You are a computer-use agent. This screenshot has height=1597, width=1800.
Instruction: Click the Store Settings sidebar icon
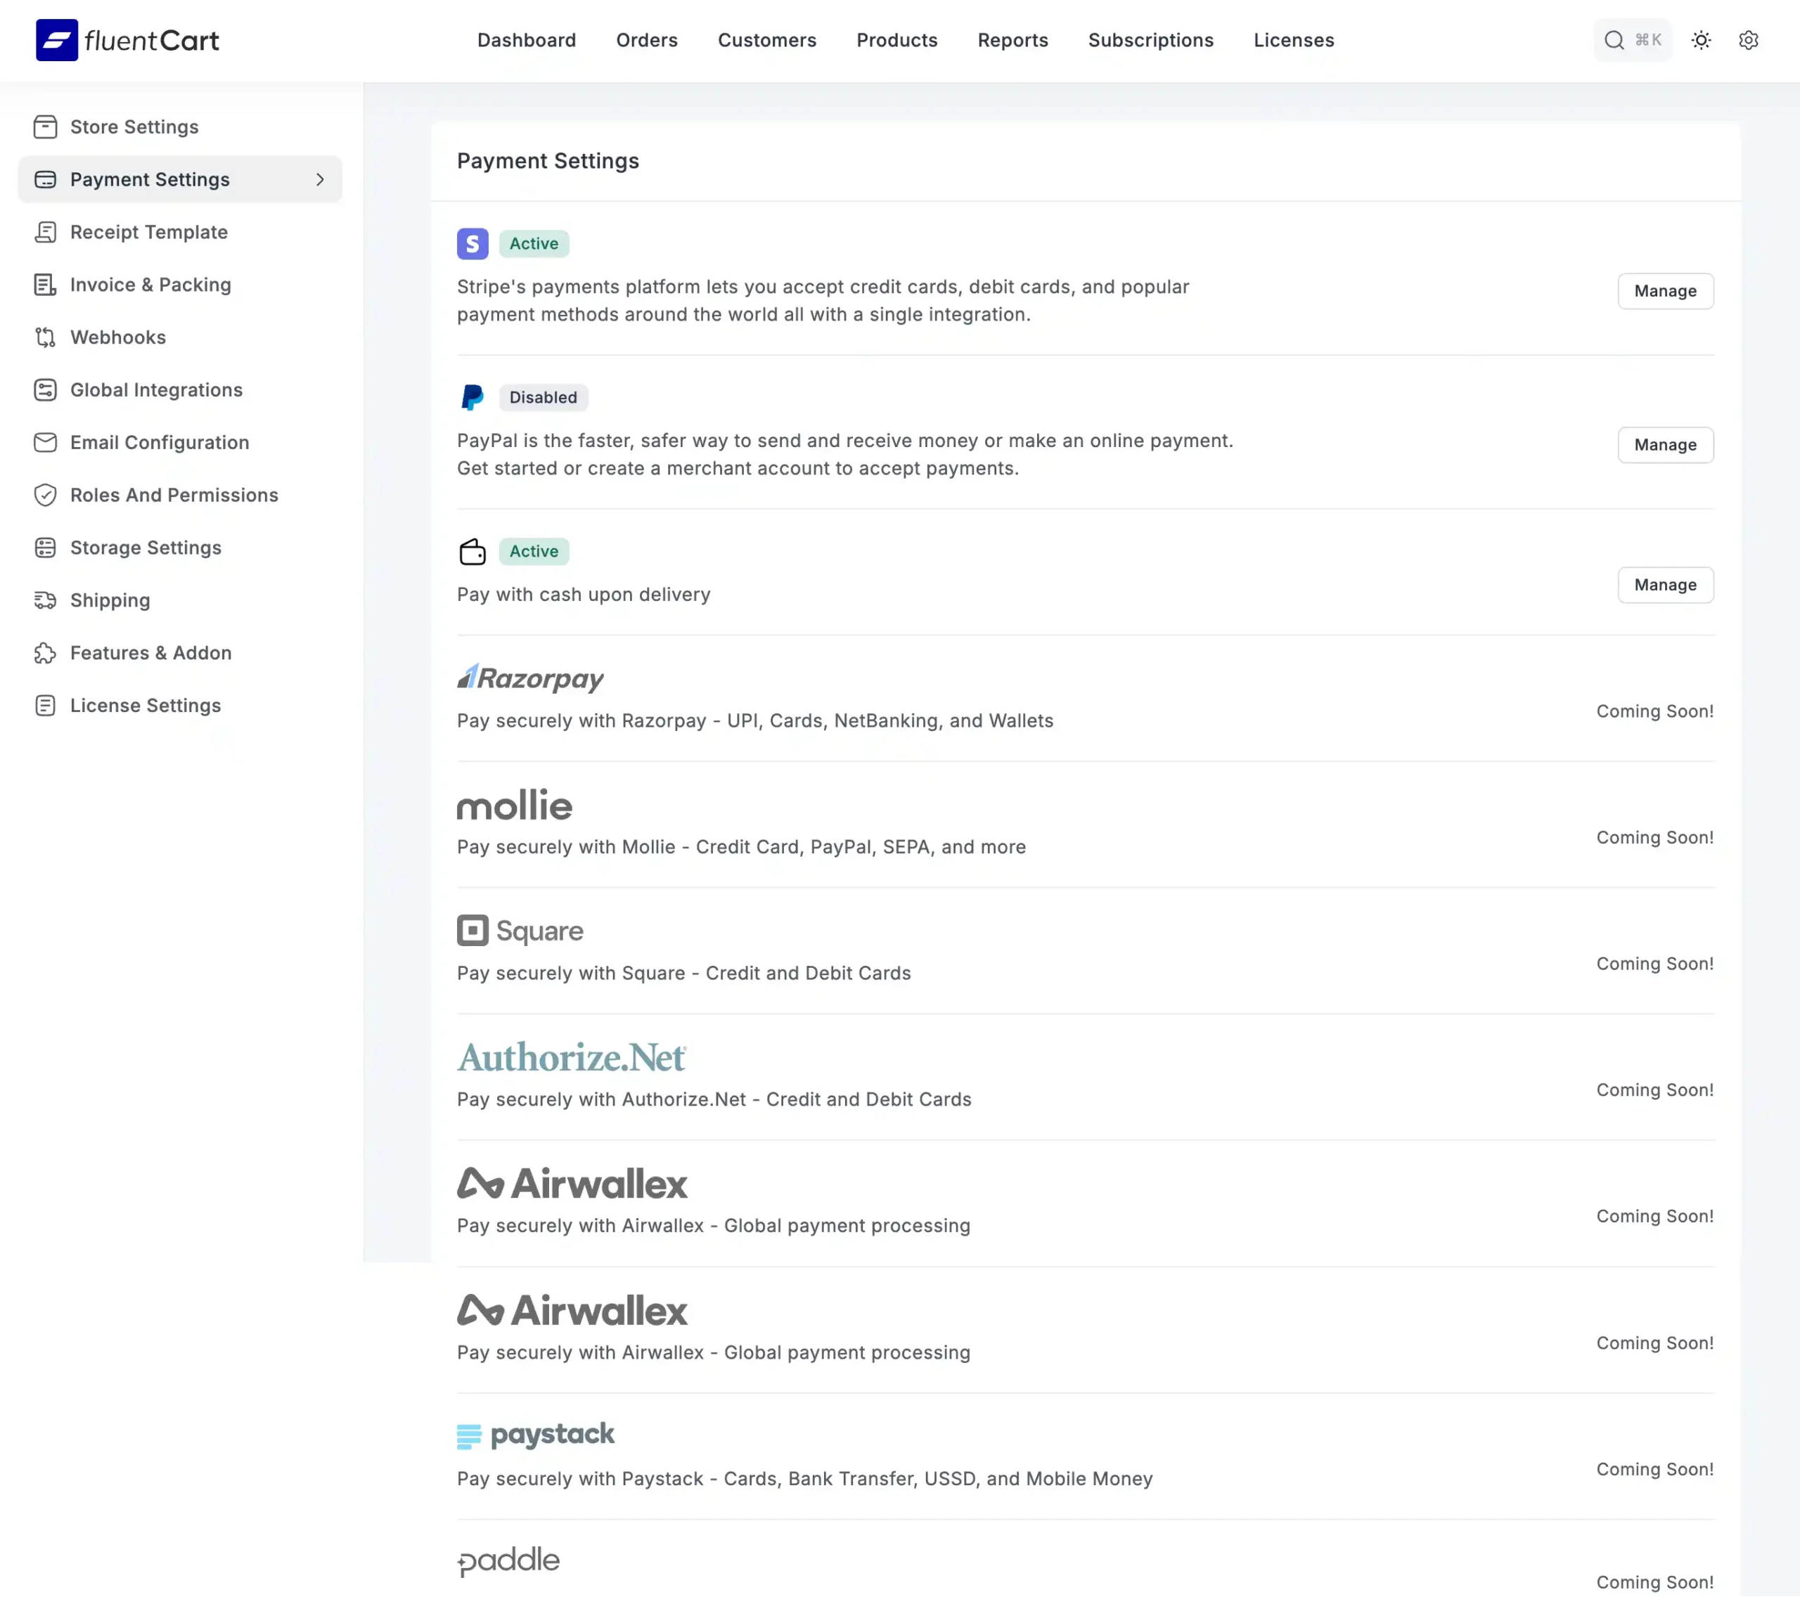[45, 127]
